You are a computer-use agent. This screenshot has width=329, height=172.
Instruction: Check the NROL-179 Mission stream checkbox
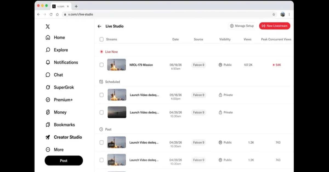[x=102, y=65]
